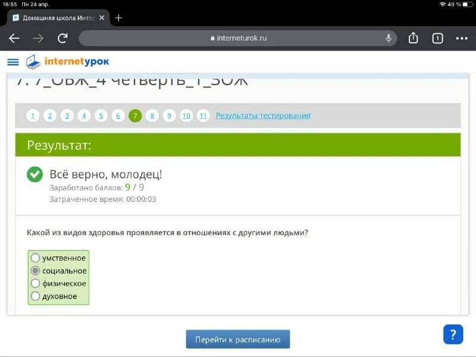476x357 pixels.
Task: Open question 1 of the quiz
Action: [33, 115]
